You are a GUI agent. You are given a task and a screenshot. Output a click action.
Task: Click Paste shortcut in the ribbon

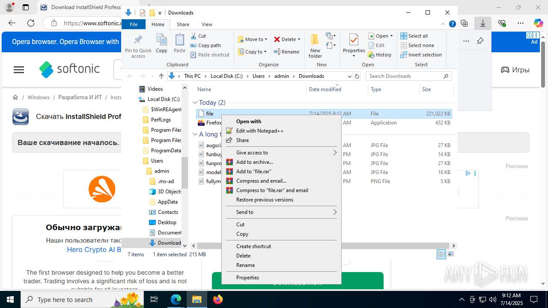pyautogui.click(x=210, y=55)
